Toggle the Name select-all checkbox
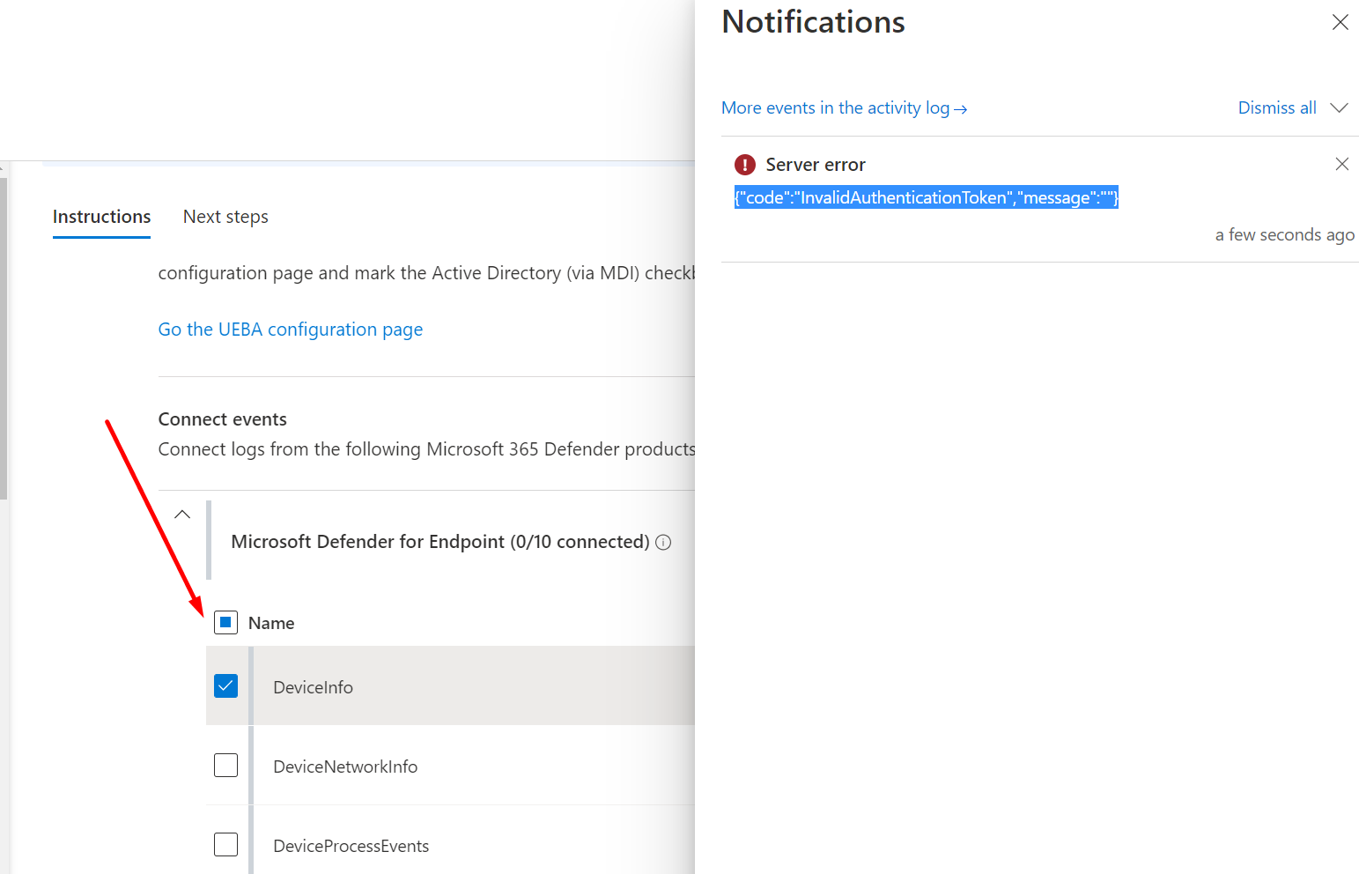1359x874 pixels. click(x=226, y=622)
